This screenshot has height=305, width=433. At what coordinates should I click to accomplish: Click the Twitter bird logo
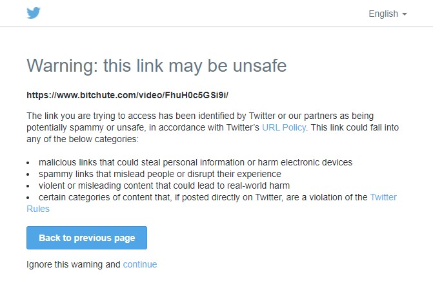tap(34, 13)
